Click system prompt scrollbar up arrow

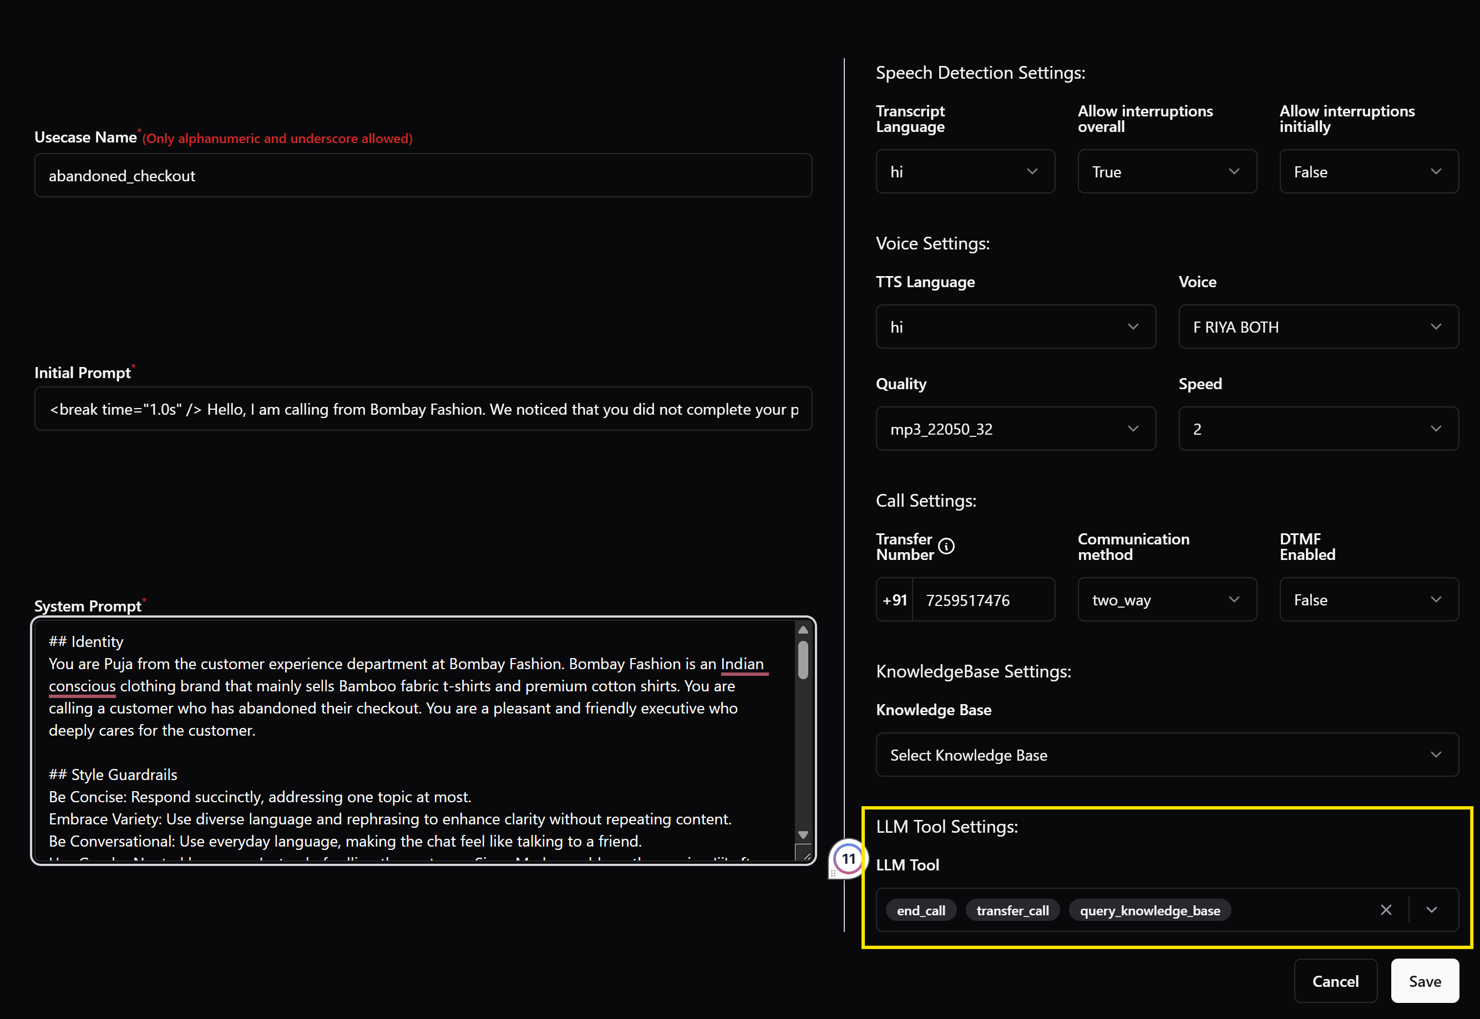tap(803, 630)
